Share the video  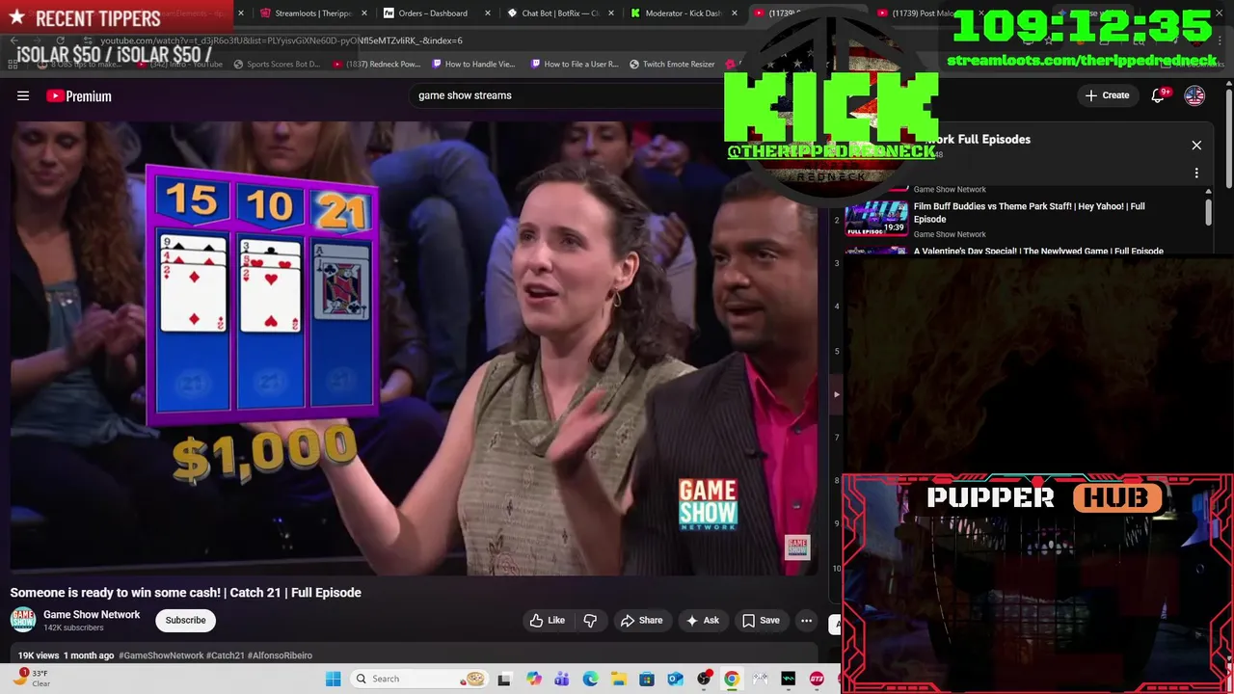coord(641,621)
